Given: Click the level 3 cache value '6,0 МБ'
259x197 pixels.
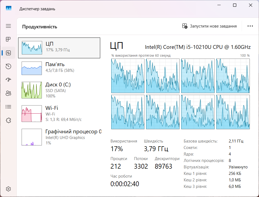Looking at the screenshot, I should [235, 186].
